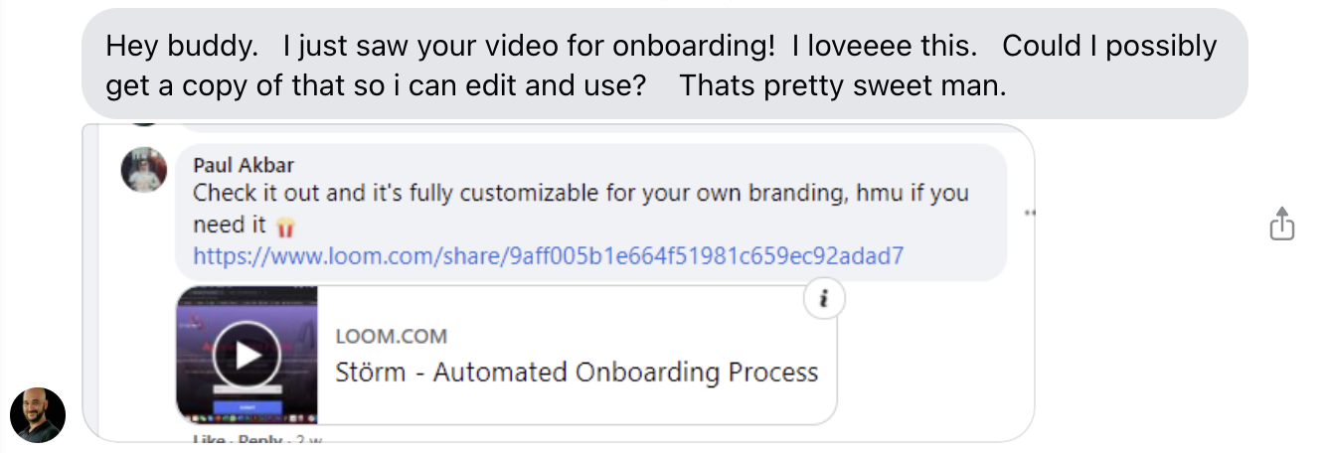The width and height of the screenshot is (1328, 453).
Task: Open the info icon on link preview
Action: [x=824, y=298]
